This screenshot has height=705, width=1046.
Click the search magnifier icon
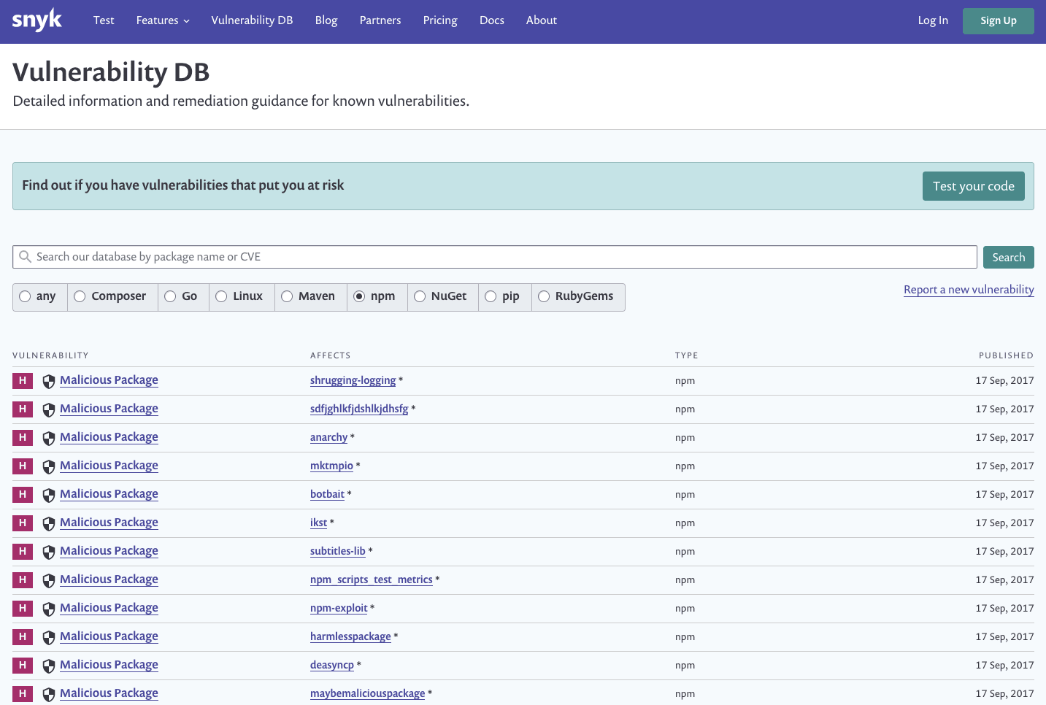26,257
